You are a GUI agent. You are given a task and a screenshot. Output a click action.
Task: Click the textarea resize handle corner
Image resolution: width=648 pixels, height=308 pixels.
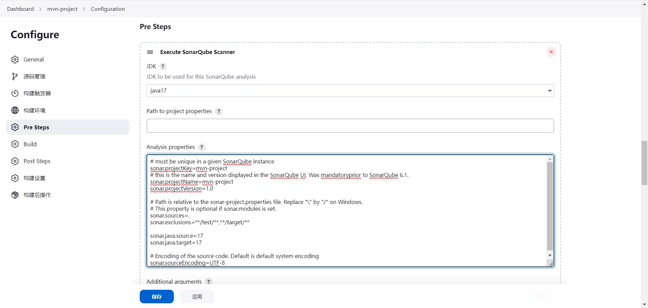pyautogui.click(x=551, y=264)
